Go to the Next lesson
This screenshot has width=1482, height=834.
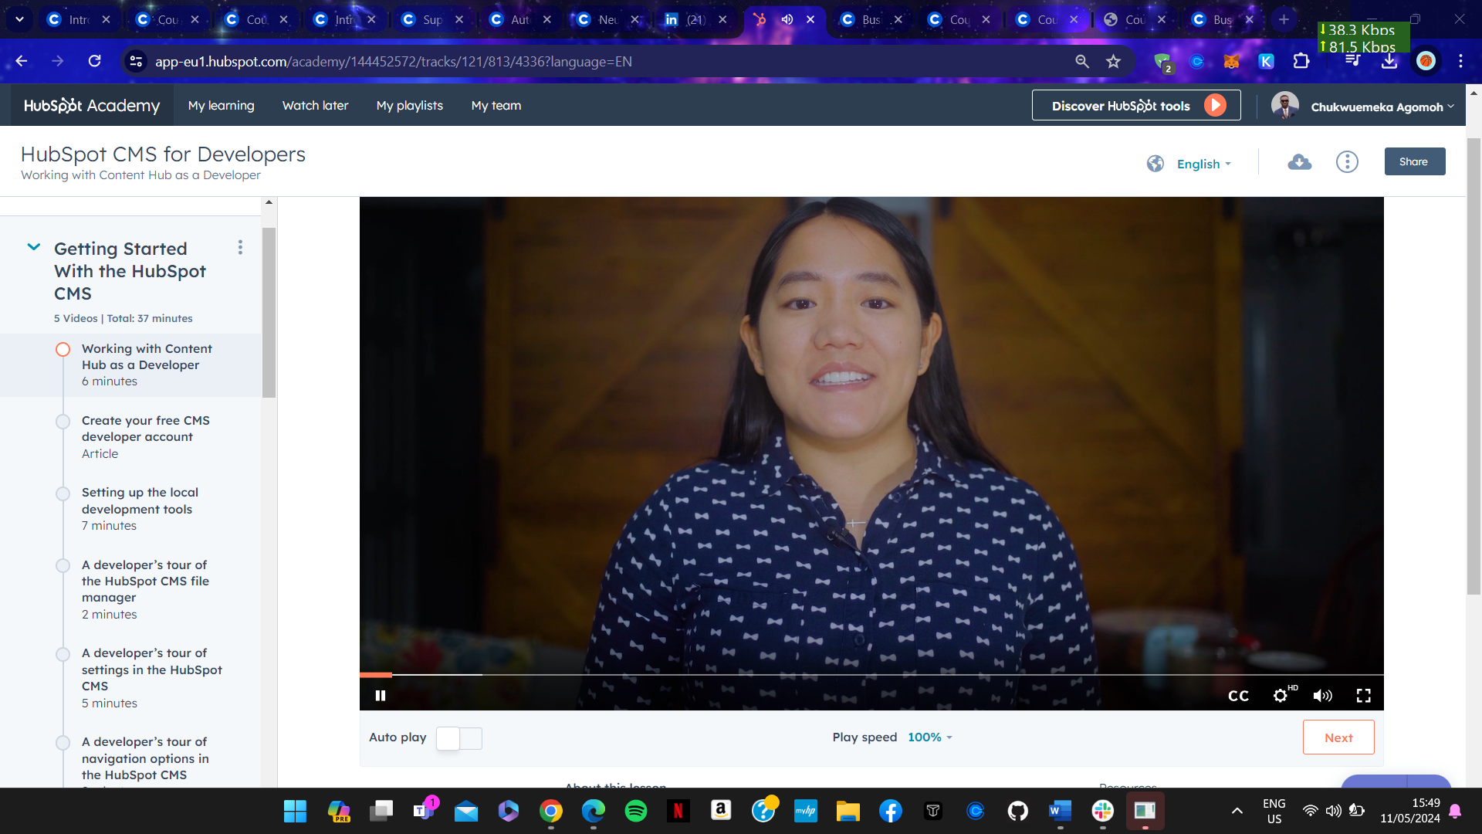pyautogui.click(x=1338, y=737)
